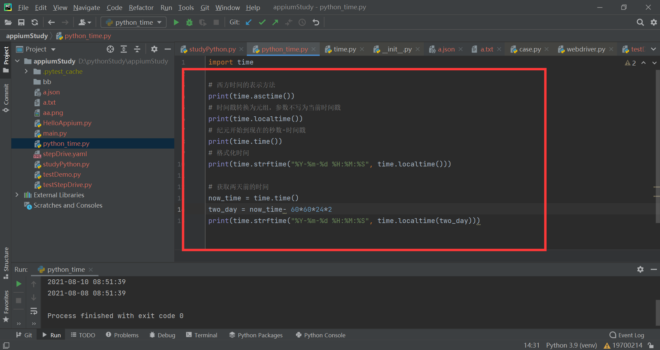Save all files using the disk icon
660x350 pixels.
coord(21,22)
